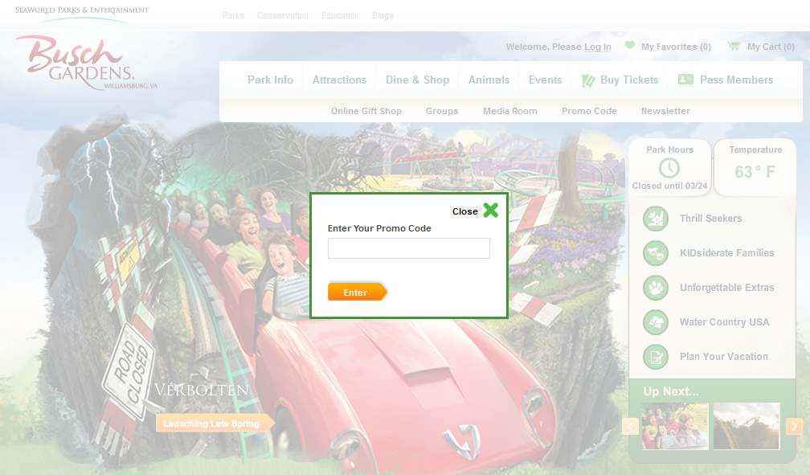This screenshot has width=810, height=475.
Task: Open the Pass Members menu label
Action: pyautogui.click(x=737, y=80)
